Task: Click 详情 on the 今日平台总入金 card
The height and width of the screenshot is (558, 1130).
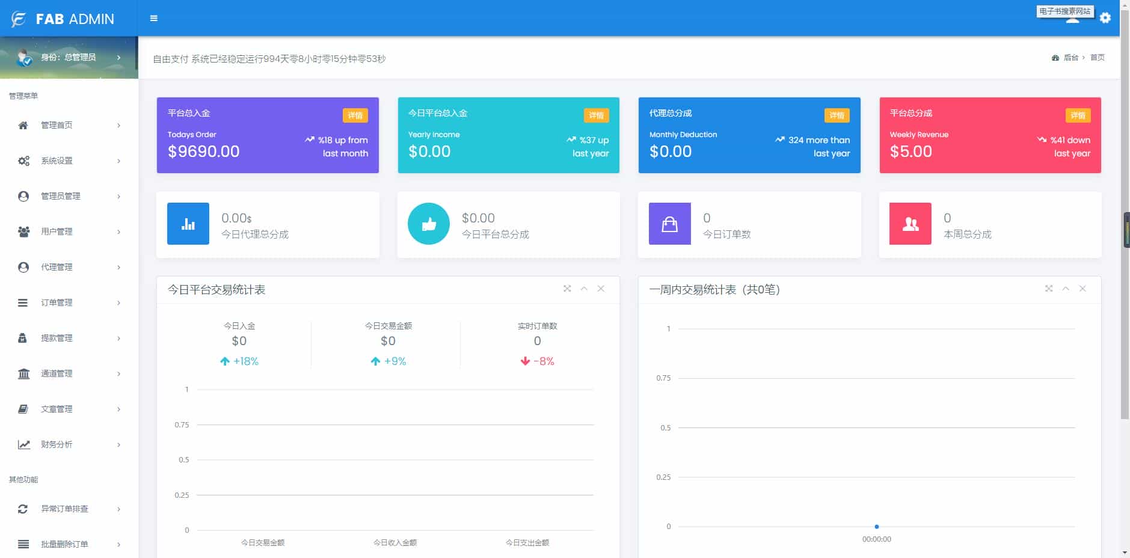Action: point(596,115)
